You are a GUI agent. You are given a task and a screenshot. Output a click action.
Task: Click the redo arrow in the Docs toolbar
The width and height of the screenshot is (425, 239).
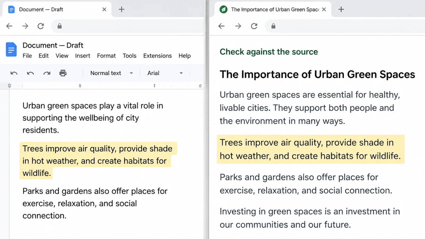click(47, 73)
